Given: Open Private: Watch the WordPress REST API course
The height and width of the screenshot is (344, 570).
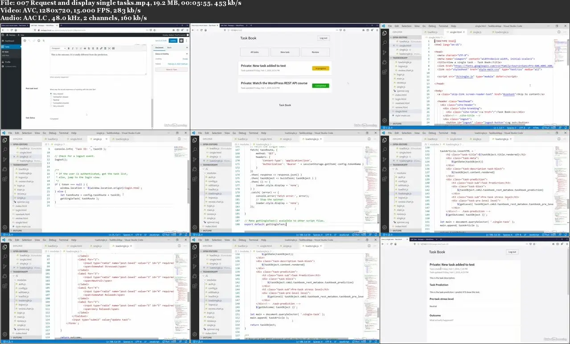Looking at the screenshot, I should pyautogui.click(x=274, y=83).
